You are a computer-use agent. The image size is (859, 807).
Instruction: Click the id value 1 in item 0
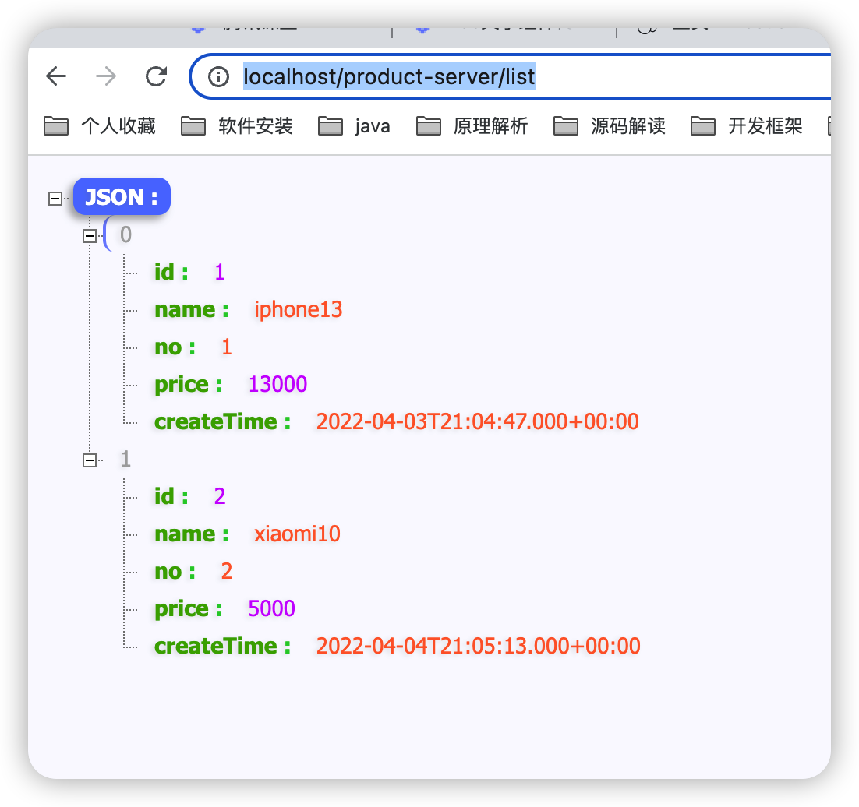coord(220,272)
